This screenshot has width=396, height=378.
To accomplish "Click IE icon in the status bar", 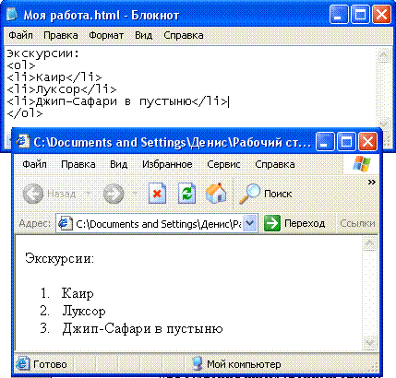I will pos(22,364).
